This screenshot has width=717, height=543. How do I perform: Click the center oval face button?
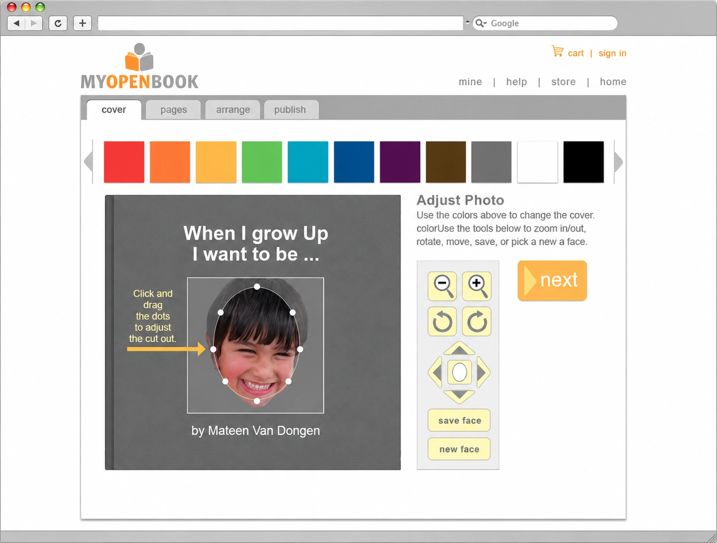pyautogui.click(x=459, y=372)
